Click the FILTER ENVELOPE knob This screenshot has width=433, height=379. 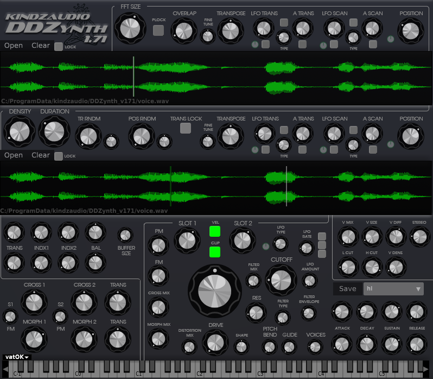[309, 313]
